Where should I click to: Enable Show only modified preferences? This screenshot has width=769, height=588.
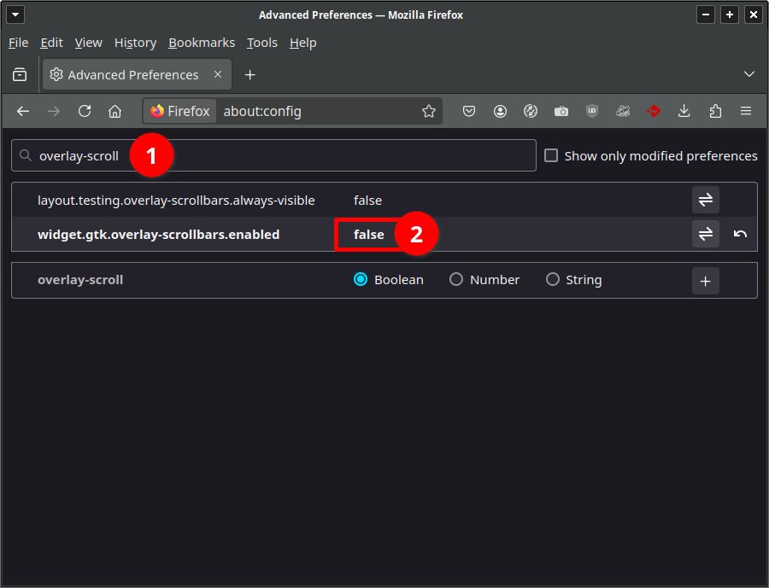coord(551,155)
